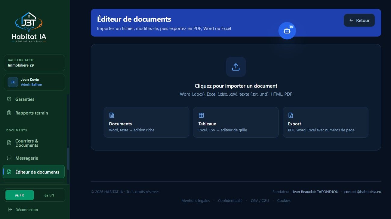Viewport: 391px width, 219px height.
Task: Open the AI robot assistant bubble
Action: point(287,31)
